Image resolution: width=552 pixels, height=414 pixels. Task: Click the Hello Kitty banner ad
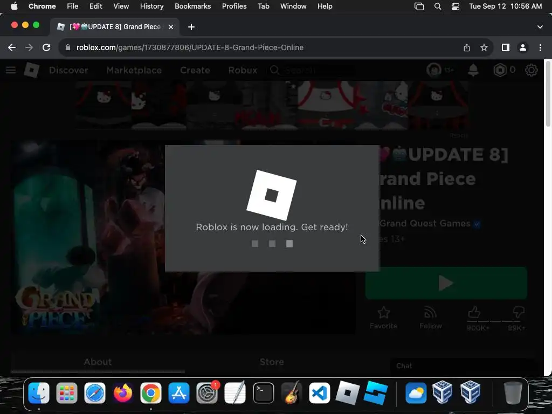tap(272, 105)
